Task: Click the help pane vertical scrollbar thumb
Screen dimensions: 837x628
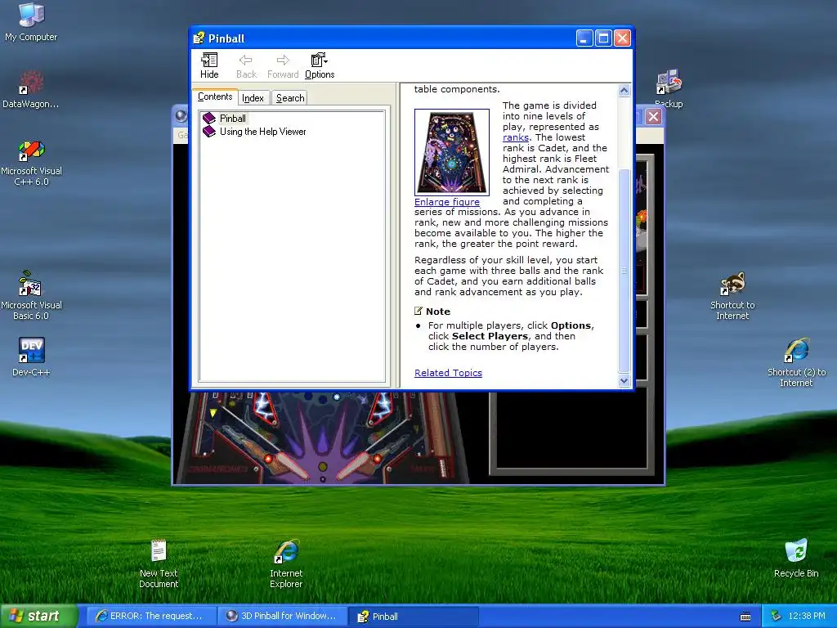Action: [x=624, y=271]
